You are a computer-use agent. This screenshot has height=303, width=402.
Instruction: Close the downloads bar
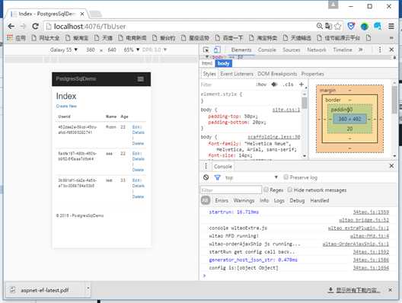coord(391,290)
